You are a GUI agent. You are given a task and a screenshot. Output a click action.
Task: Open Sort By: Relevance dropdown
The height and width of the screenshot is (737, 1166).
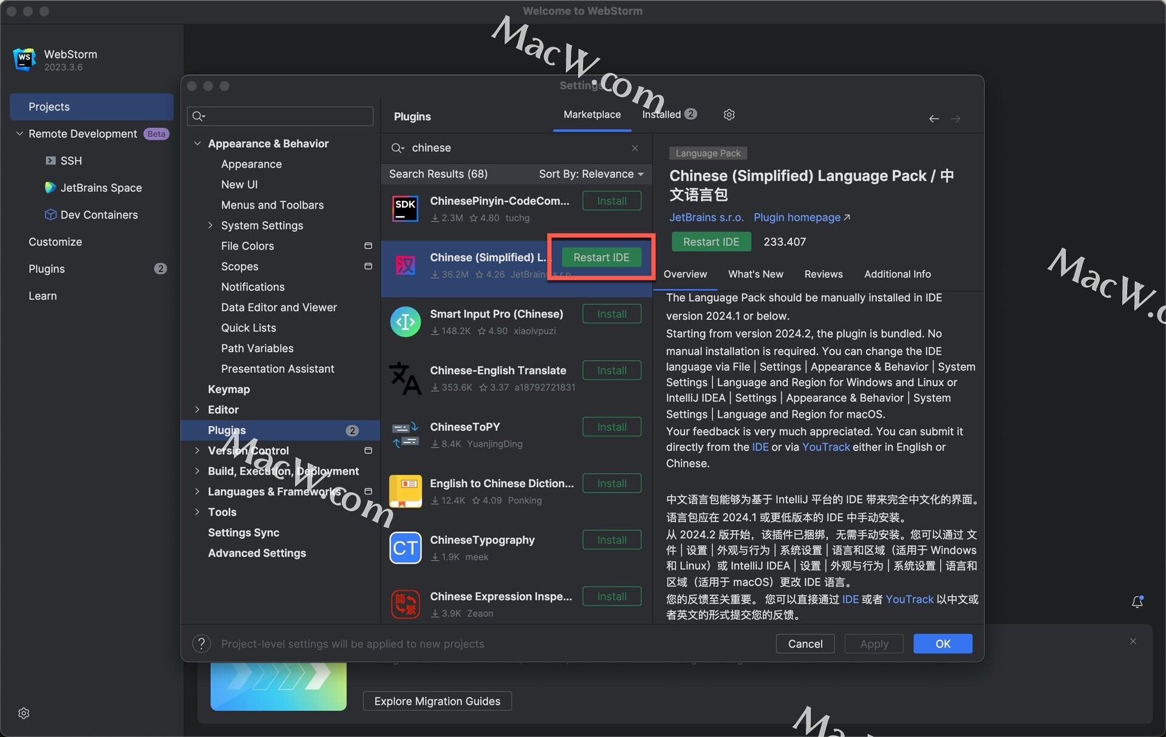click(x=591, y=174)
